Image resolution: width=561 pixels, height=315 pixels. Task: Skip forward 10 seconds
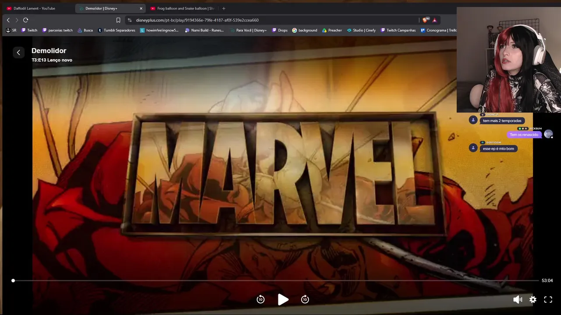coord(305,299)
